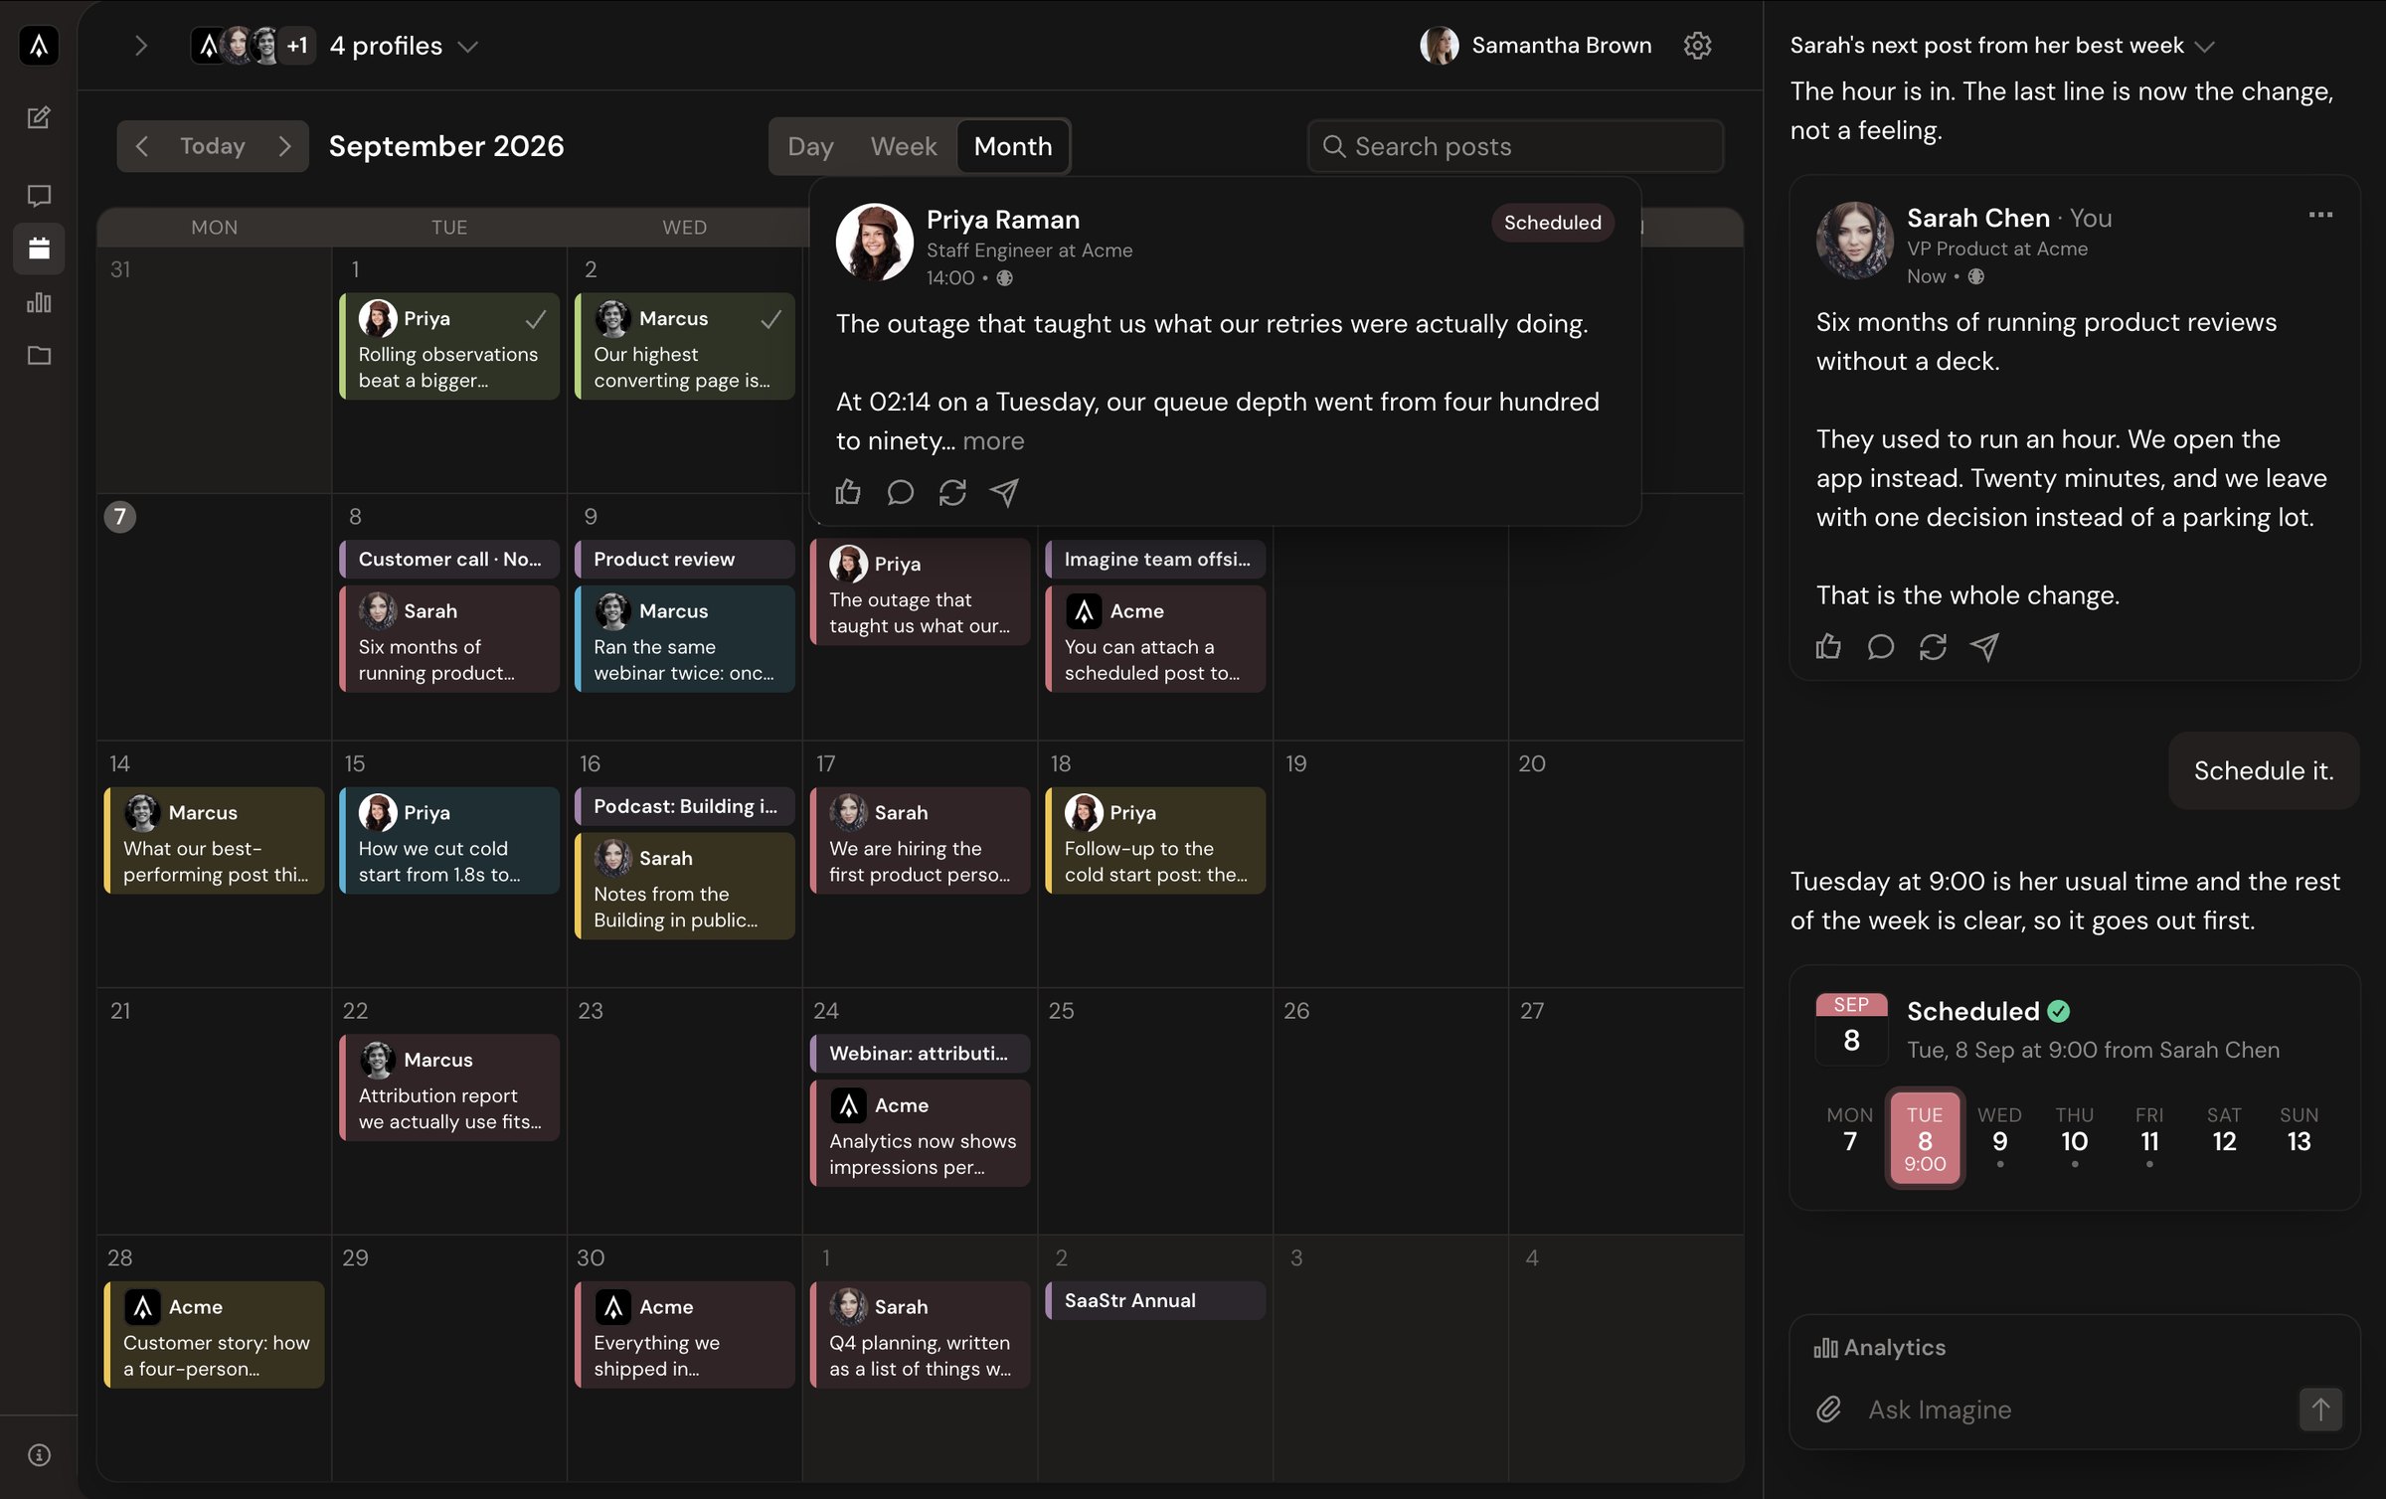Click the info icon at sidebar bottom

pyautogui.click(x=39, y=1455)
